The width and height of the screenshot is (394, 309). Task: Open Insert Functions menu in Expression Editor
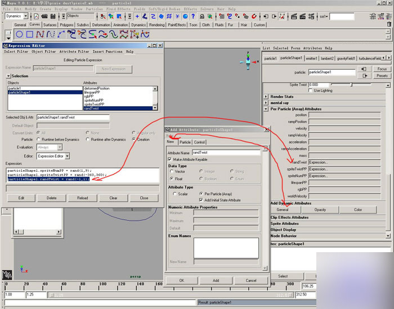pyautogui.click(x=108, y=52)
